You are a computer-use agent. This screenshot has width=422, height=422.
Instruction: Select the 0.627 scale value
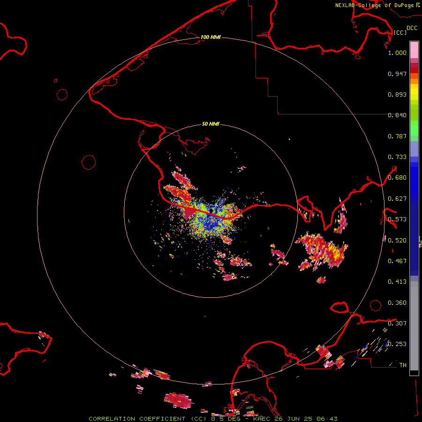[x=397, y=199]
